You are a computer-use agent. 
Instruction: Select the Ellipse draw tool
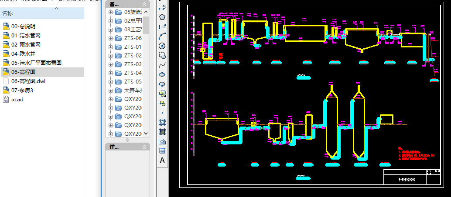point(162,74)
